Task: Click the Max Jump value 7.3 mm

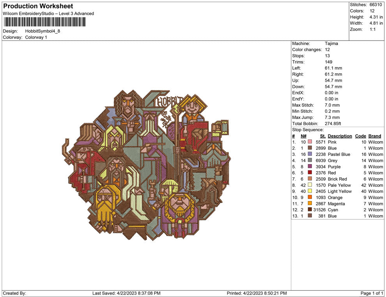Action: (x=332, y=117)
